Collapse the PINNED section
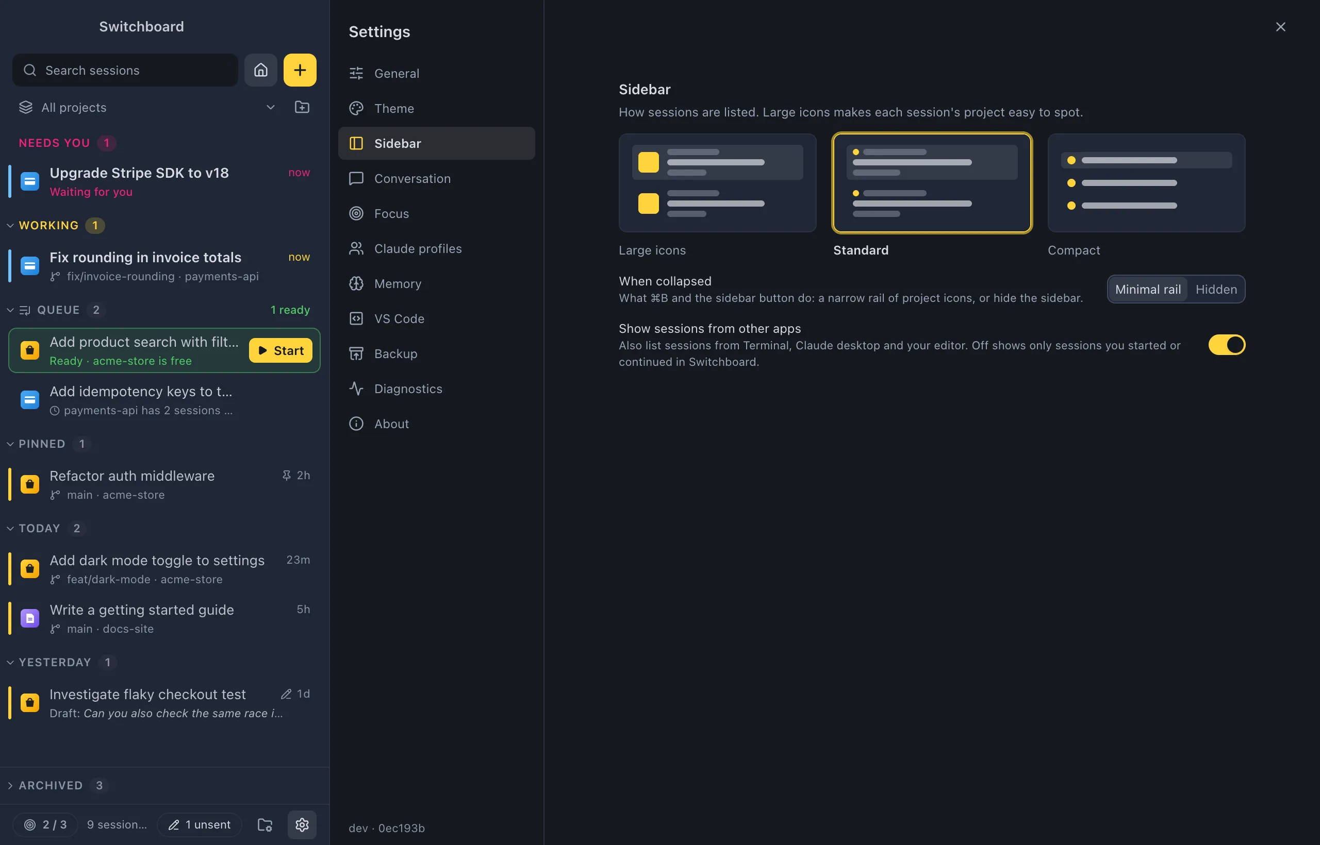The image size is (1320, 845). (10, 444)
